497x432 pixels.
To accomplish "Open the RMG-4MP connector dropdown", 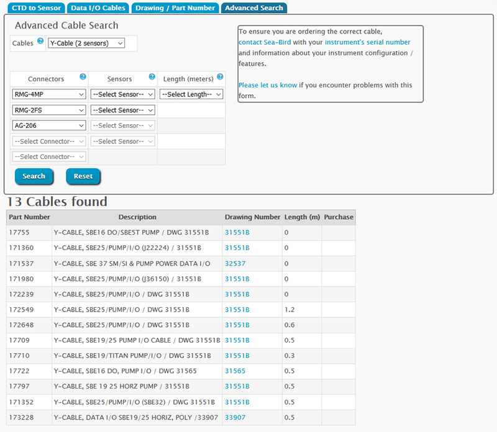I will [48, 94].
